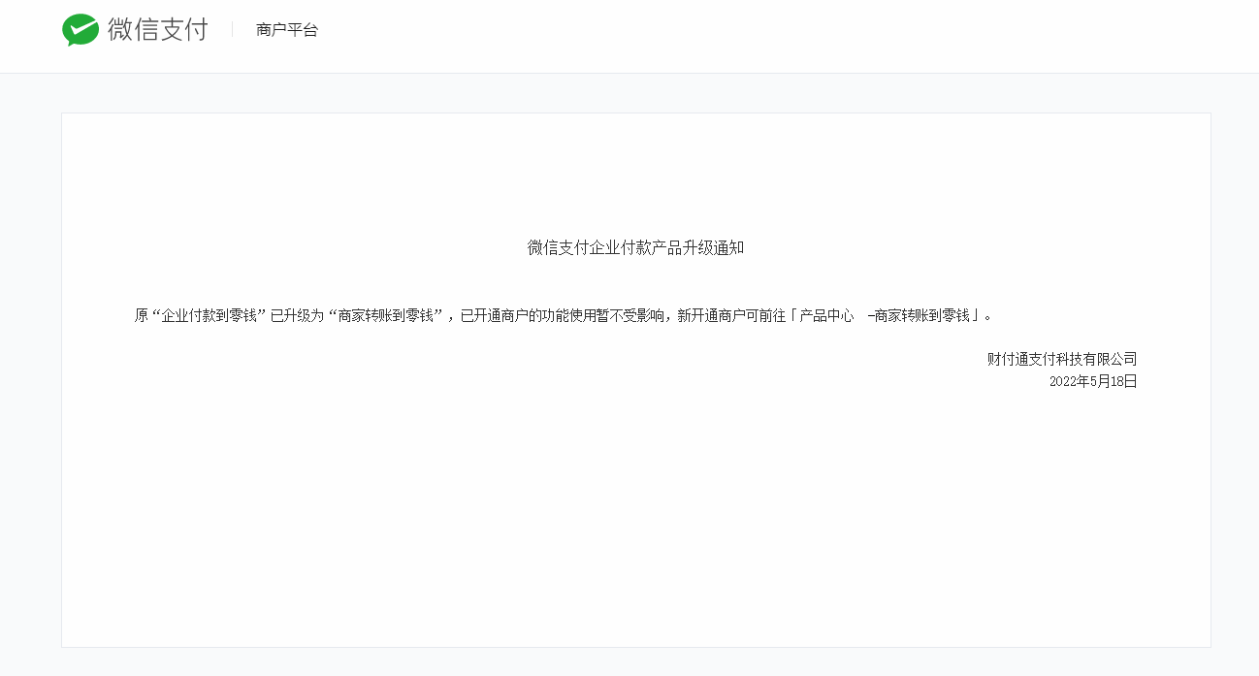Click the ending -商家转账到零钱 path text
This screenshot has width=1259, height=676.
[920, 316]
